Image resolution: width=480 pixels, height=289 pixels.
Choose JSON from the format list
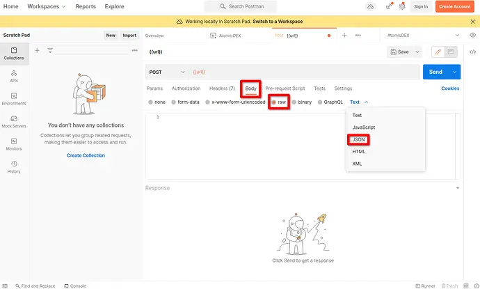pos(359,139)
